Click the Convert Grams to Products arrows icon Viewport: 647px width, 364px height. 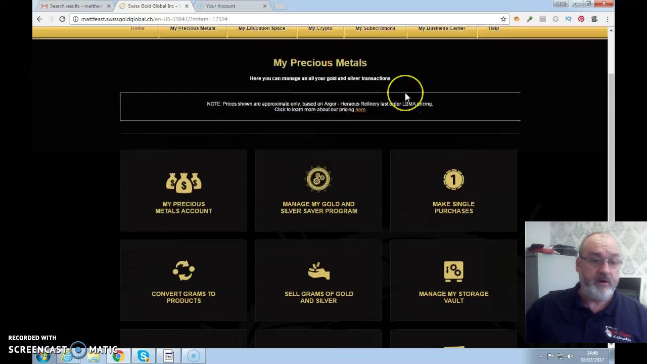183,270
